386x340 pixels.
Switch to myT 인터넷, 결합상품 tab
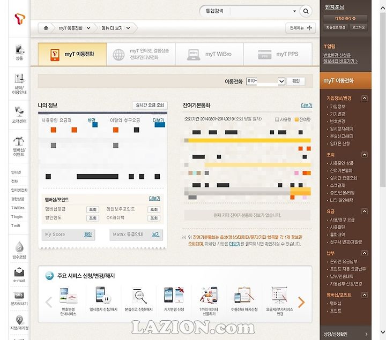click(x=141, y=54)
